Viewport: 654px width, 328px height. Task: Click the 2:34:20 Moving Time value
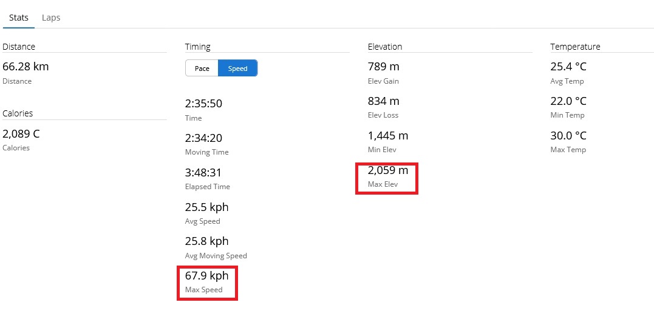(203, 138)
